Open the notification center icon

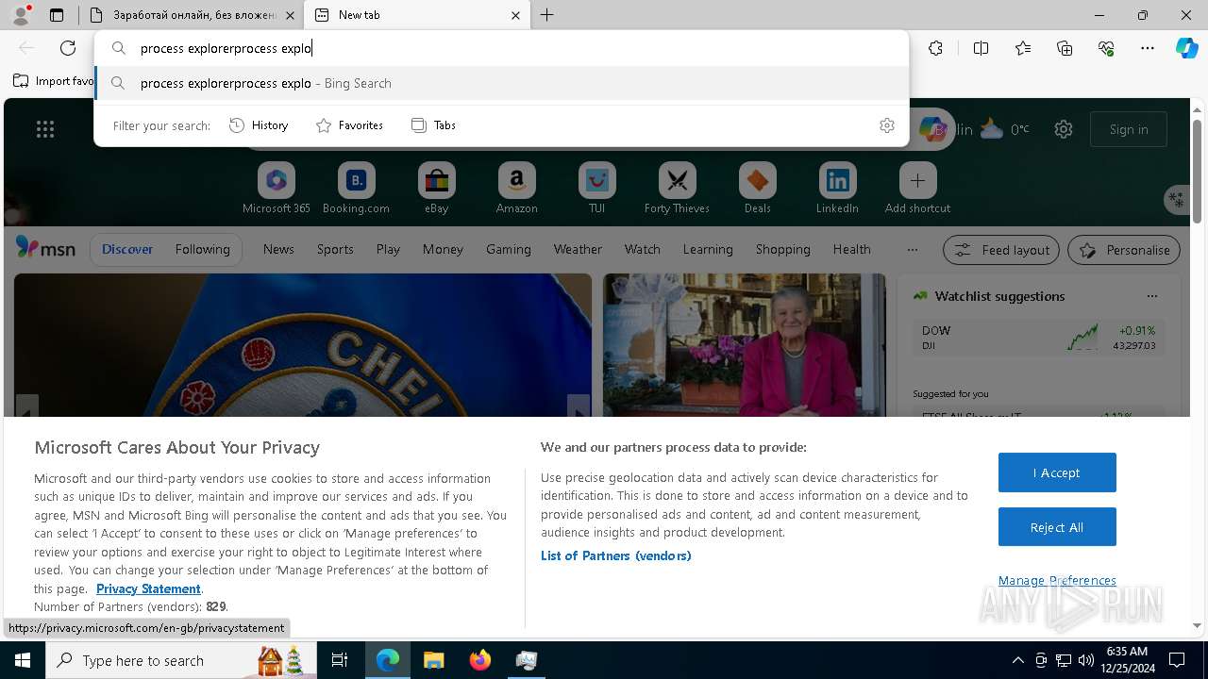point(1177,660)
